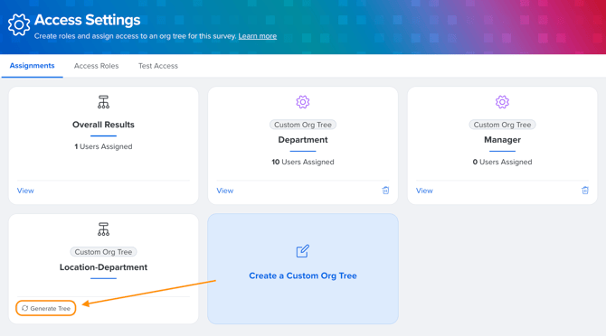Click the org tree icon above Overall Results
This screenshot has height=336, width=606.
coord(103,102)
